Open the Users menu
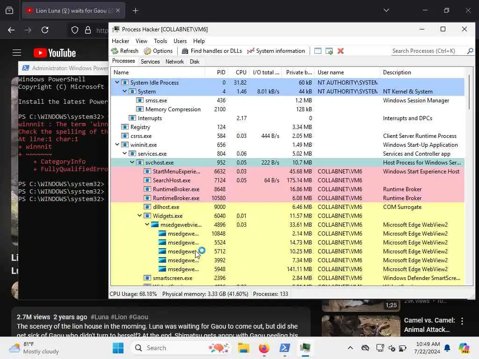The width and height of the screenshot is (479, 359). point(180,41)
